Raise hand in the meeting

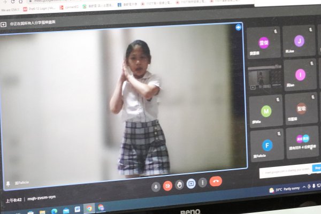[179, 185]
